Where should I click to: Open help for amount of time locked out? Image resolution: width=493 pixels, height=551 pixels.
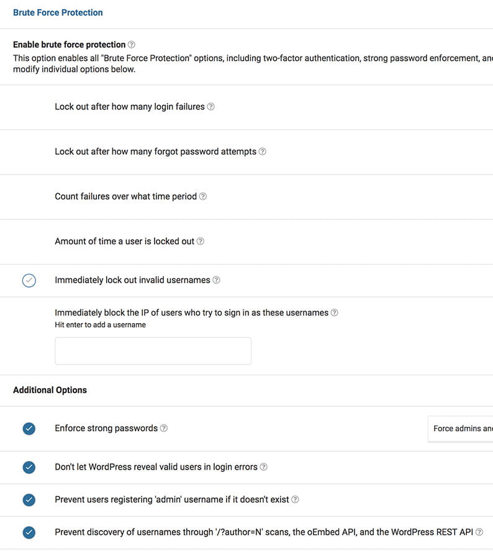click(x=201, y=241)
